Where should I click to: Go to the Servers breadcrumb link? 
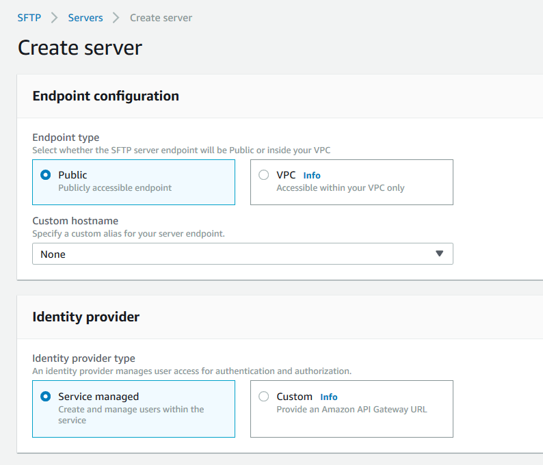click(85, 18)
